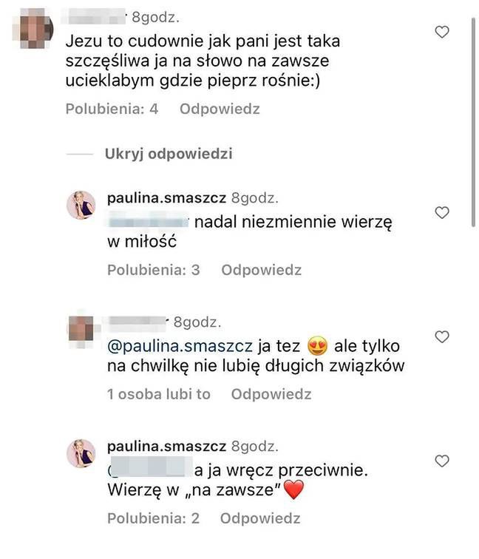View likes 'Polubienia: 2' on last reply
The height and width of the screenshot is (559, 479).
154,518
